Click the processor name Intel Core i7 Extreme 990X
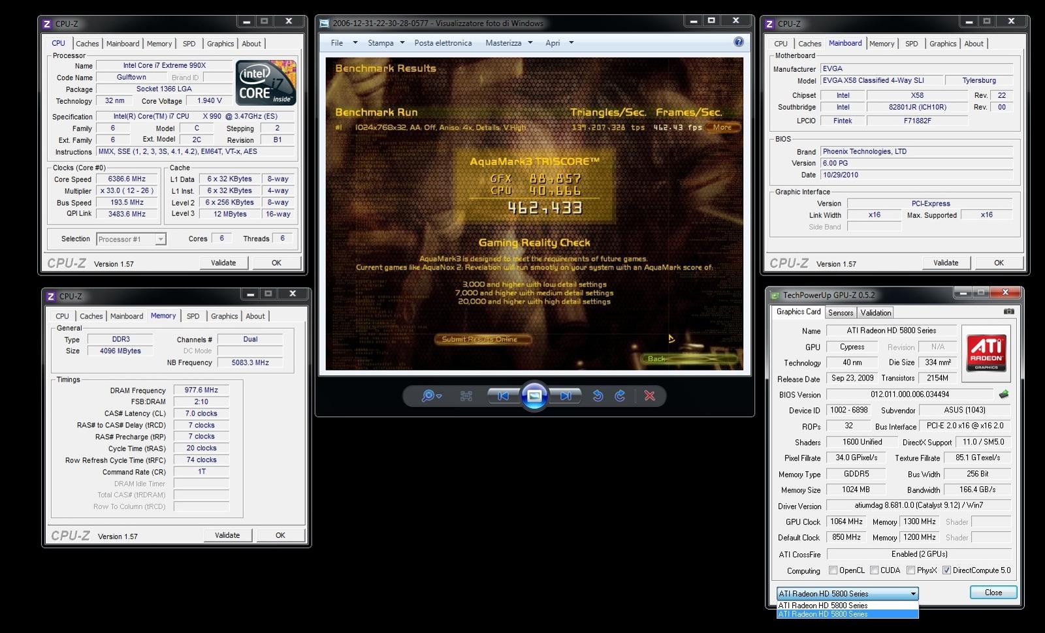This screenshot has width=1045, height=633. (x=164, y=65)
